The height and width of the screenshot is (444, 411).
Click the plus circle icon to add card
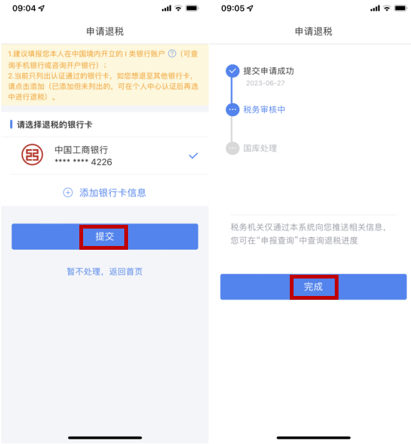click(67, 193)
